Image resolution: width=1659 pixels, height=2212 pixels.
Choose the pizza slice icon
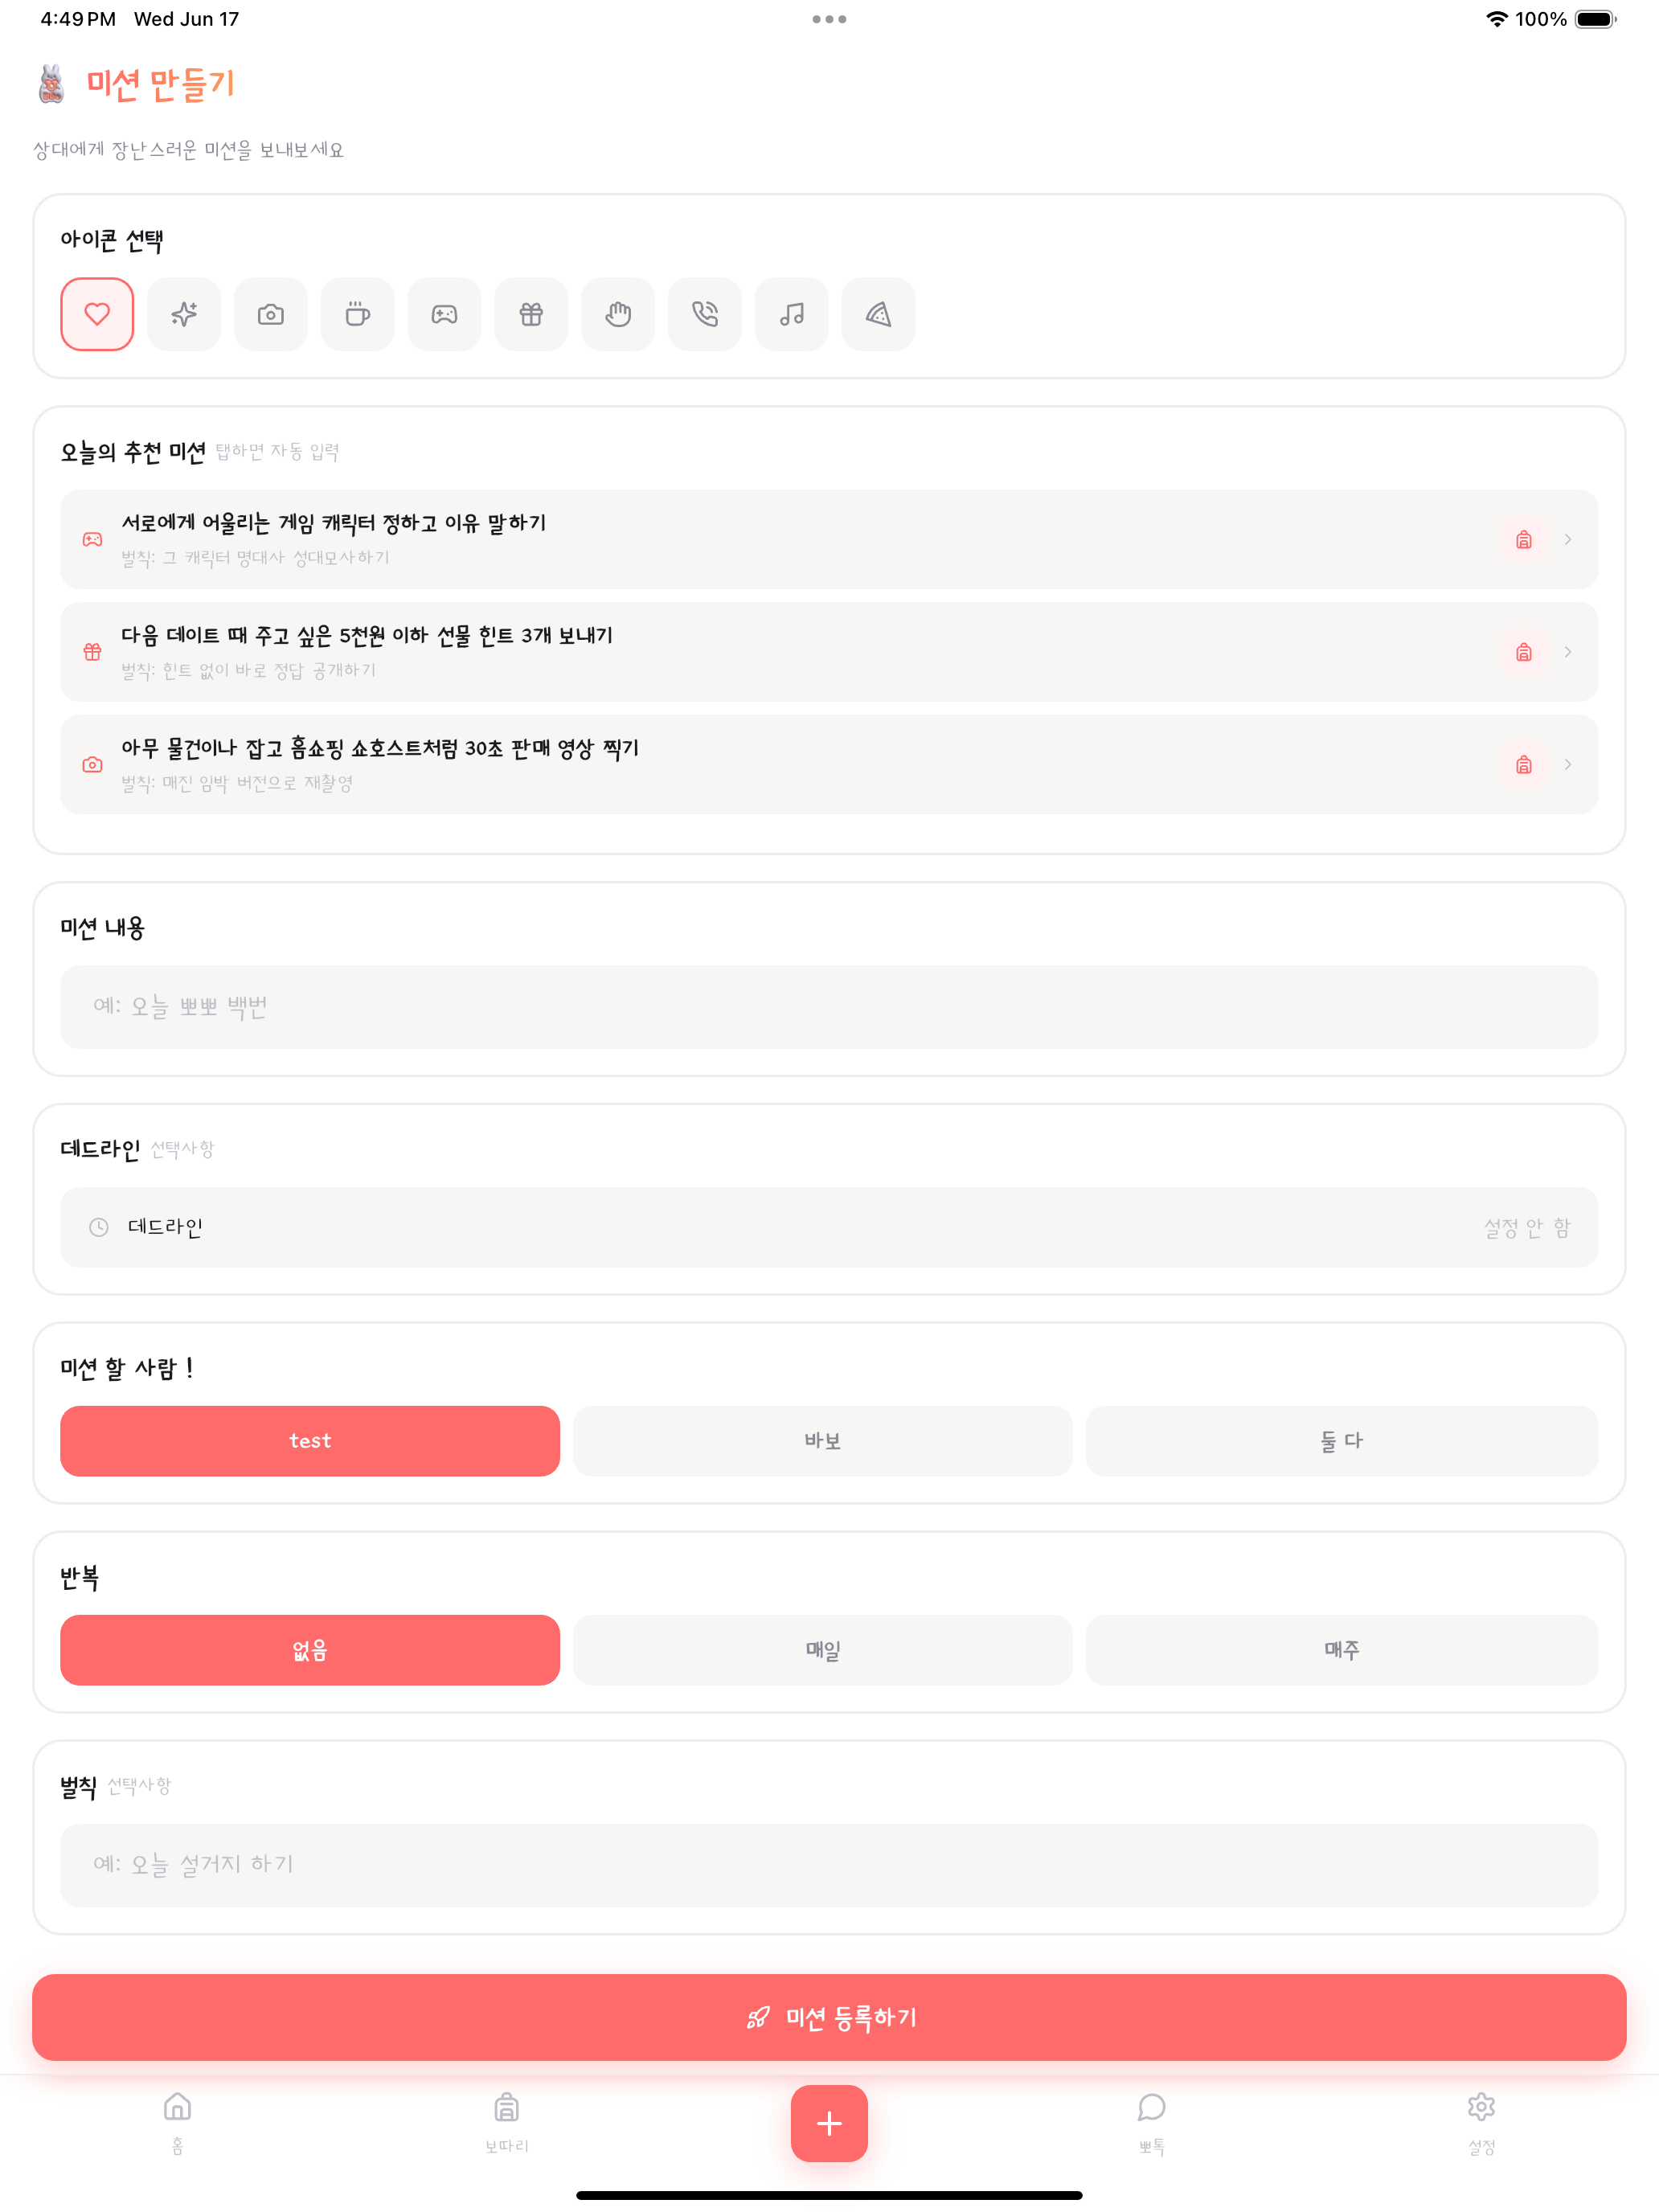[879, 314]
